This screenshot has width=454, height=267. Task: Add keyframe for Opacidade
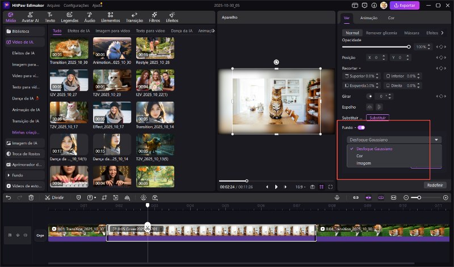441,47
